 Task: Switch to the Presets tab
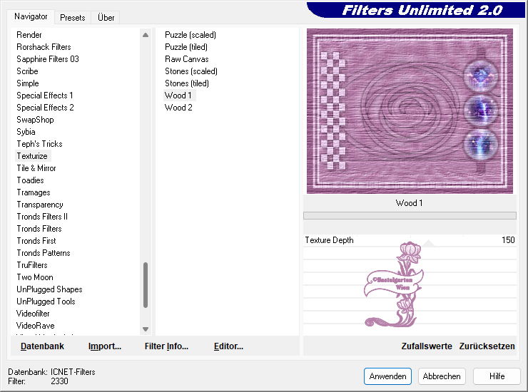pos(72,17)
